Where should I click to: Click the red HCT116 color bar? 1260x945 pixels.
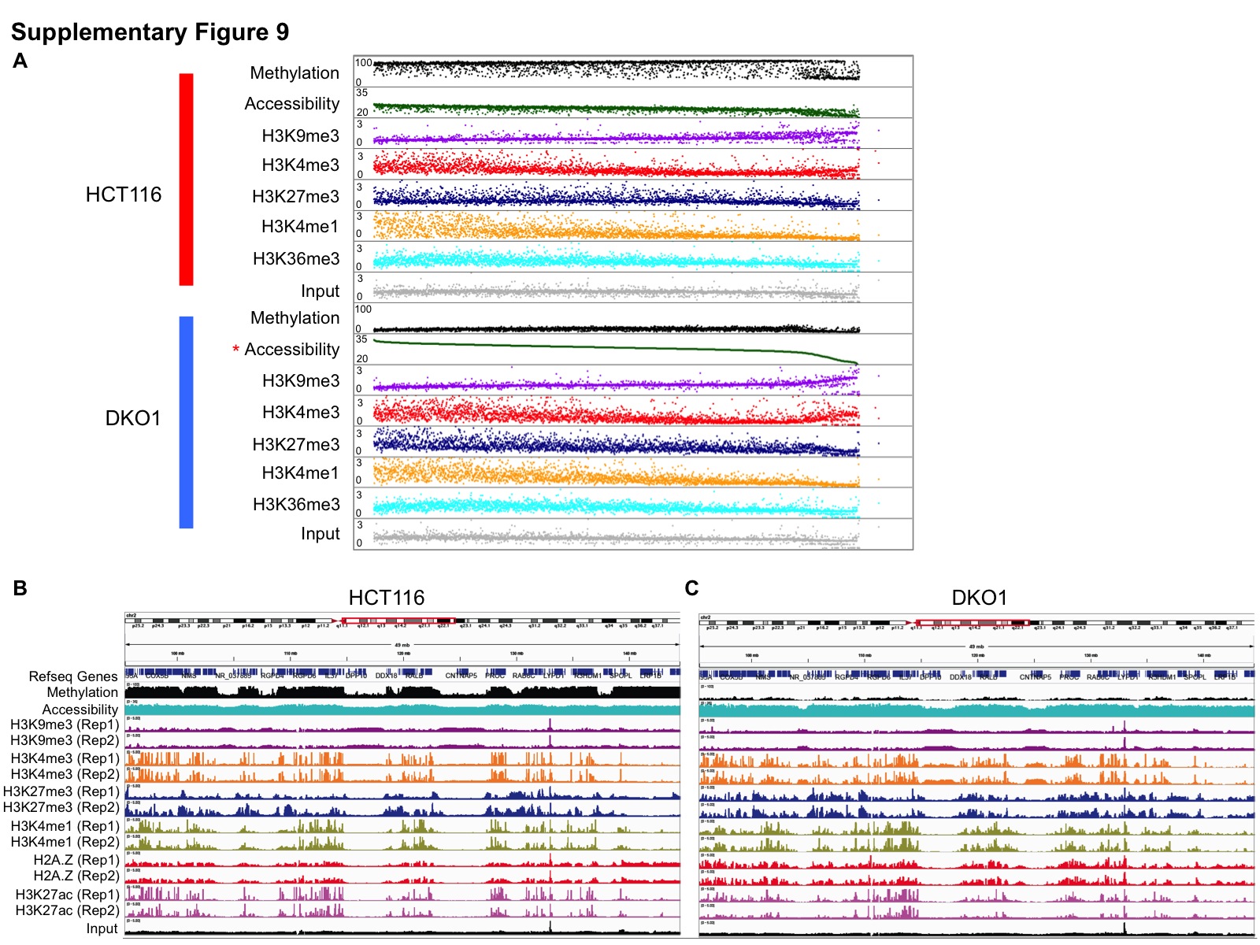point(186,179)
